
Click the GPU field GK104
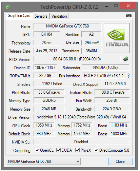point(46,34)
